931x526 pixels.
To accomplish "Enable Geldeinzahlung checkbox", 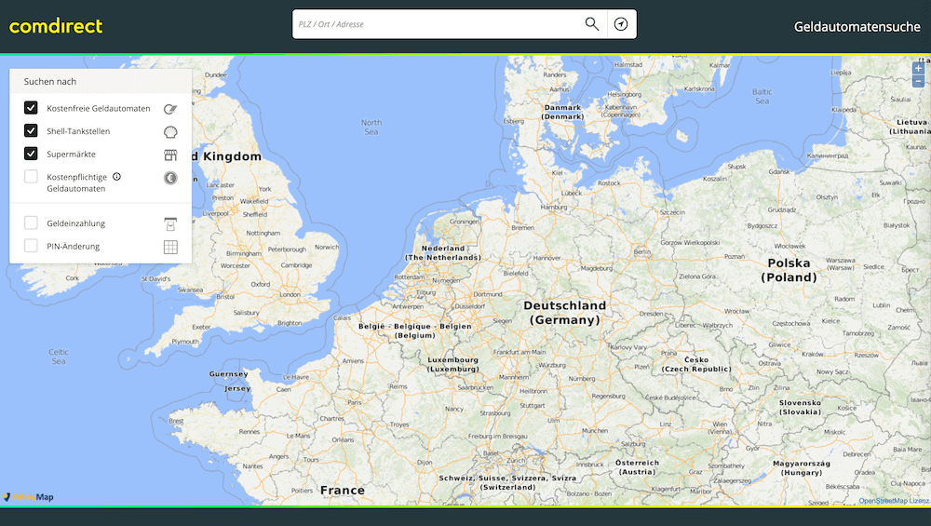I will (x=31, y=223).
